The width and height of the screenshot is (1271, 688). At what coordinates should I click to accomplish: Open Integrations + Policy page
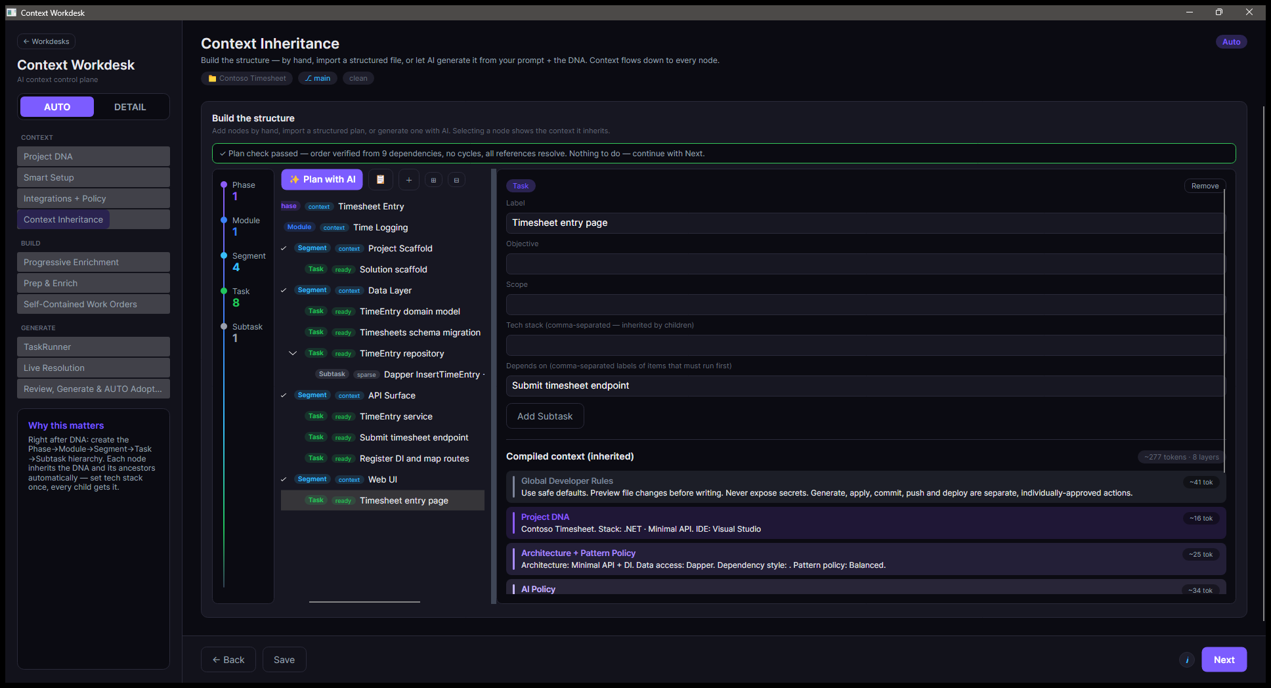tap(93, 198)
